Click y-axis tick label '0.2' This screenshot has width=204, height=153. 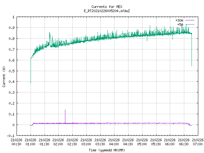pos(11,103)
